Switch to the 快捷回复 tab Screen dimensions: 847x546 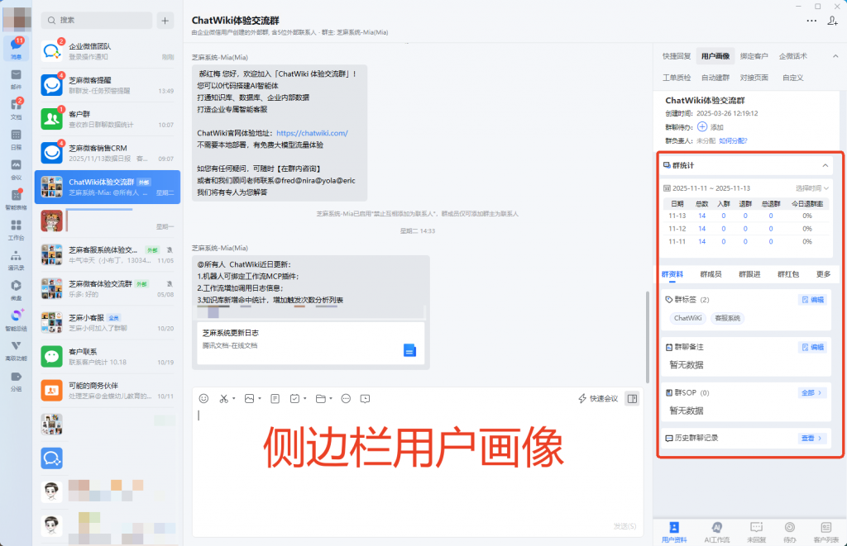678,55
